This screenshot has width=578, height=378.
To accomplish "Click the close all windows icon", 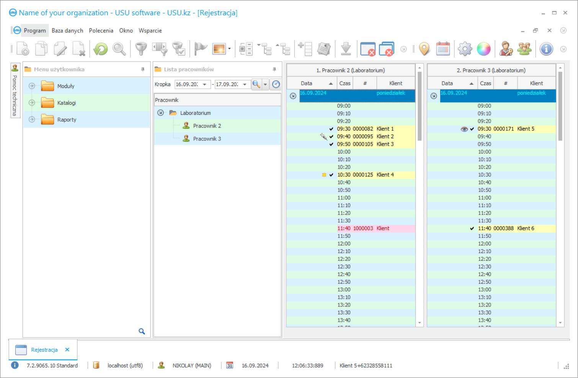I will pos(387,49).
